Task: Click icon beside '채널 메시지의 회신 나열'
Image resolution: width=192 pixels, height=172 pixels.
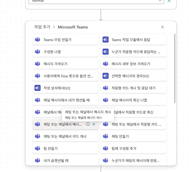Action: tap(106, 100)
